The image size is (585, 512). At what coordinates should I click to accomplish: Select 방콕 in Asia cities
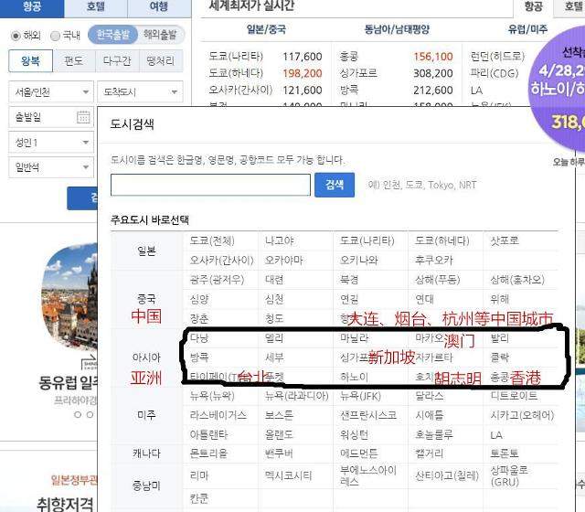(x=199, y=357)
